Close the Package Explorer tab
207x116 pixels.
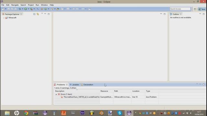(x=21, y=14)
